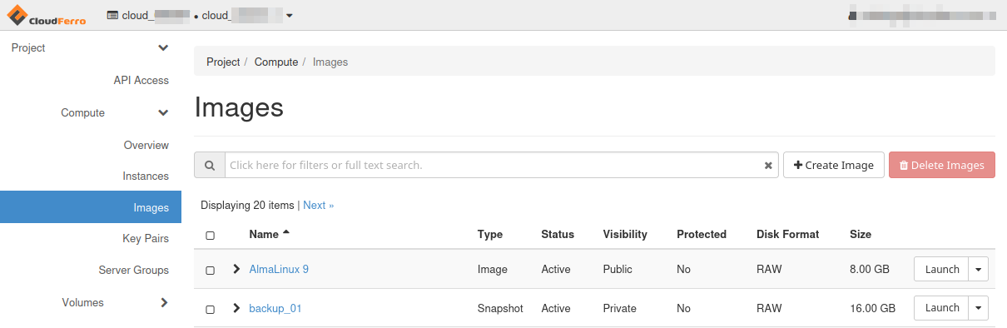The image size is (1007, 328).
Task: Expand details of the AlmaLinux 9 row
Action: pyautogui.click(x=236, y=269)
